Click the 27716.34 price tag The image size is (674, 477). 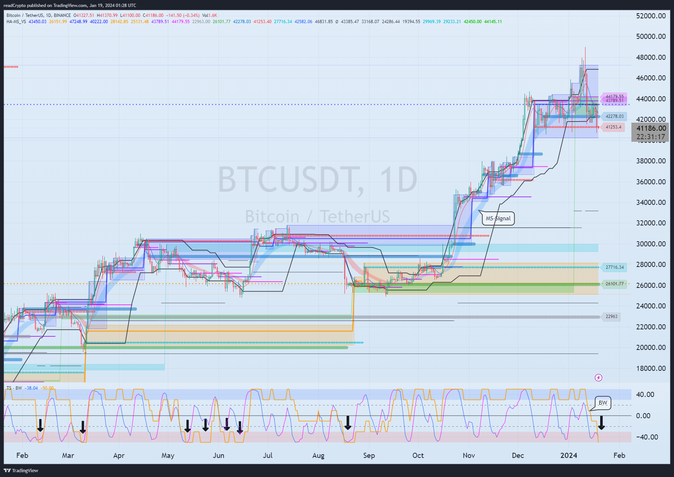tap(614, 267)
